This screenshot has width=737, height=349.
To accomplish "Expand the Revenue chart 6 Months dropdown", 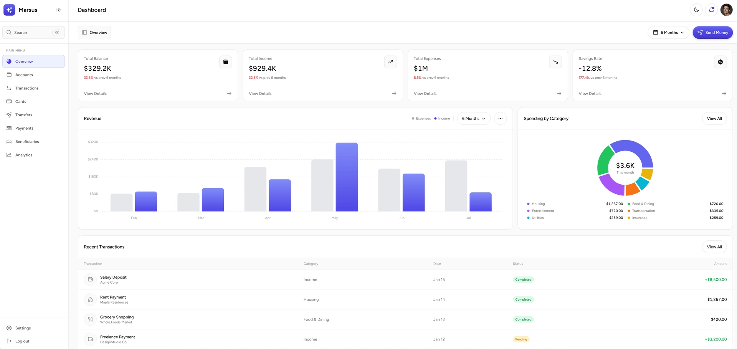I will [x=474, y=119].
